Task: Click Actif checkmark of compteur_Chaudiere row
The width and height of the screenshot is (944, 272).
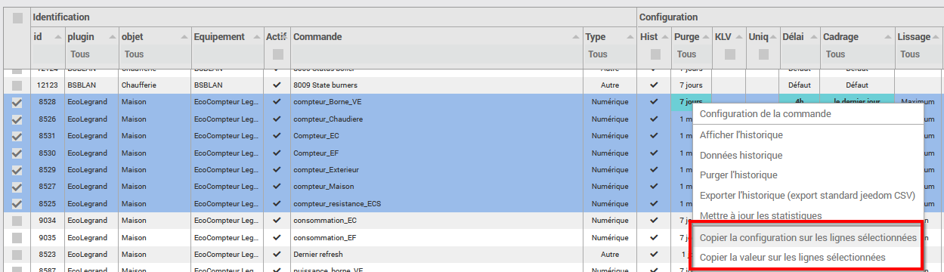Action: tap(277, 119)
